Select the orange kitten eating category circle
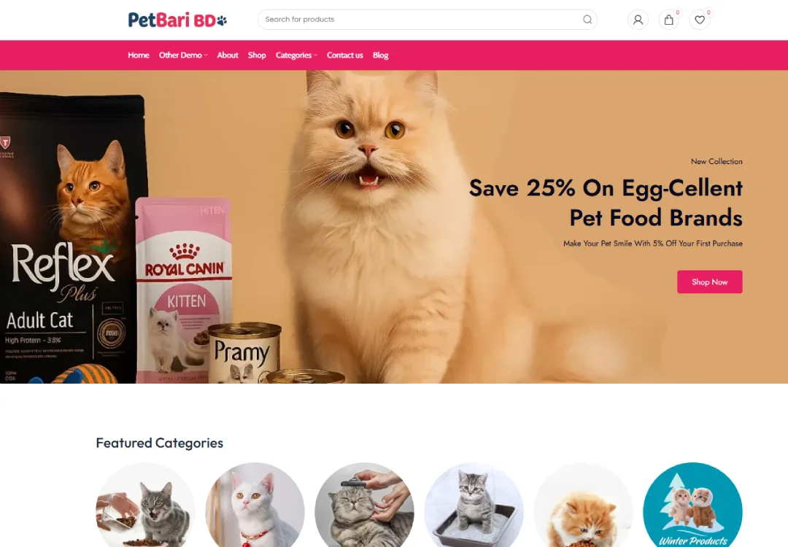 coord(583,505)
